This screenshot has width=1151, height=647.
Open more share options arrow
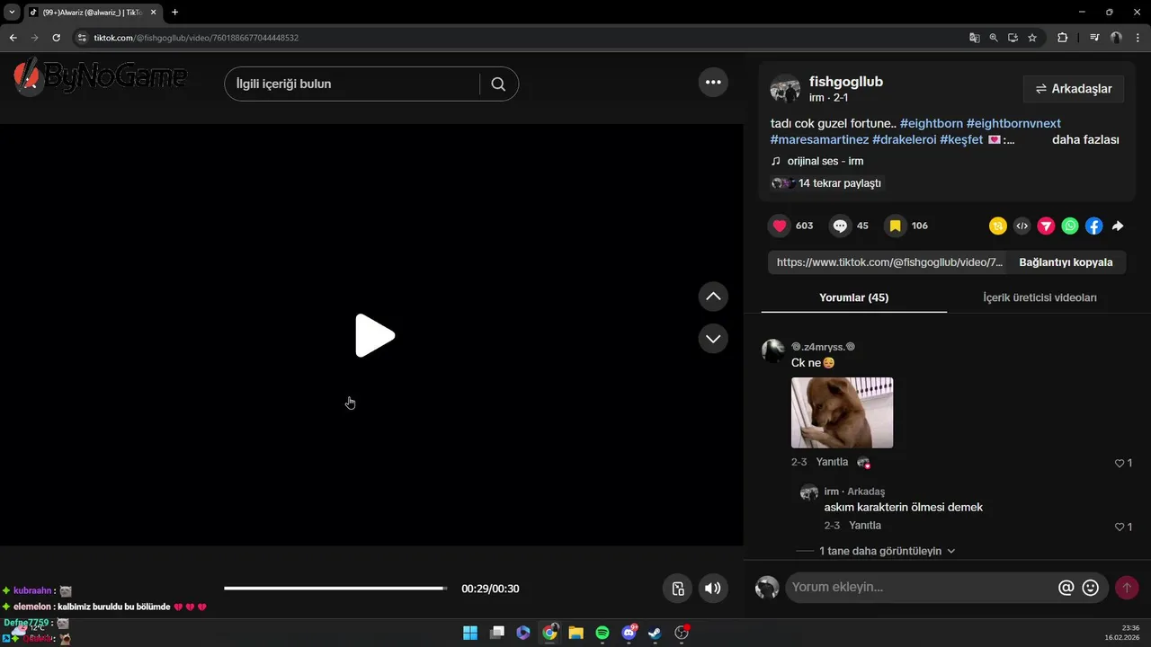(1118, 226)
